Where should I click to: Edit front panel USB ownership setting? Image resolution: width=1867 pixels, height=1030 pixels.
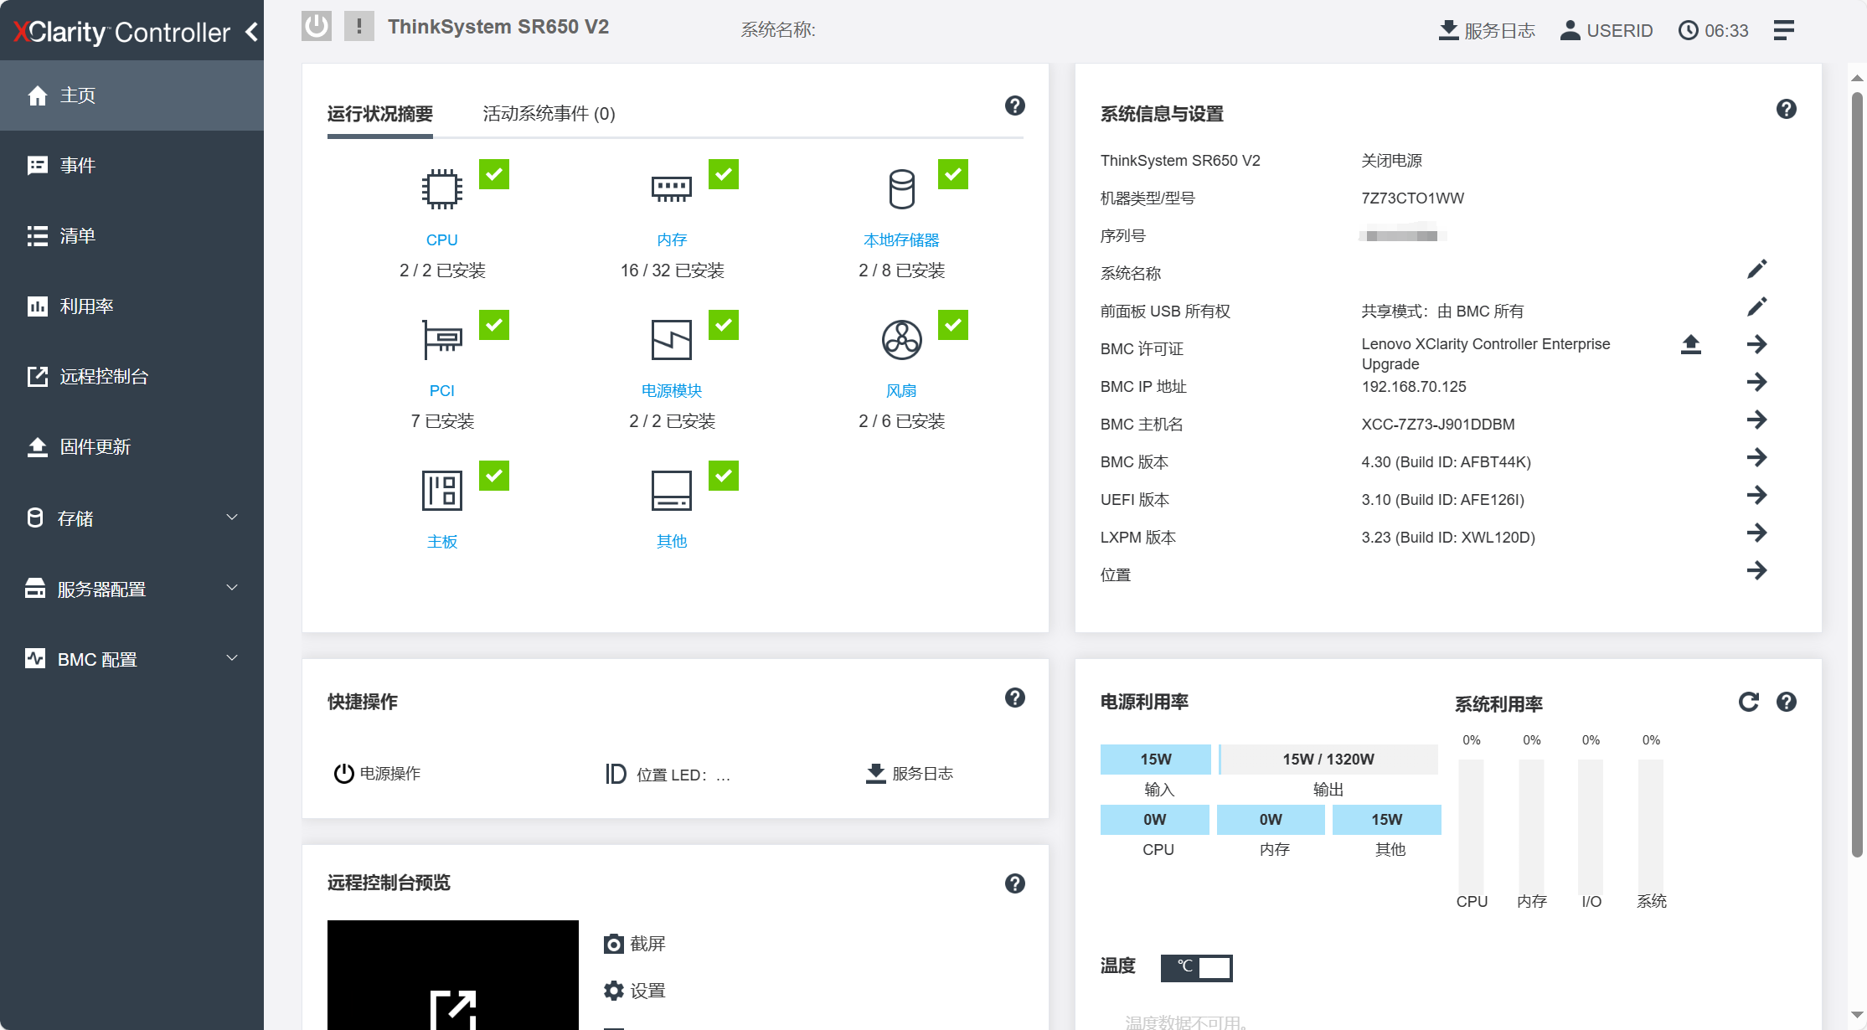point(1757,306)
